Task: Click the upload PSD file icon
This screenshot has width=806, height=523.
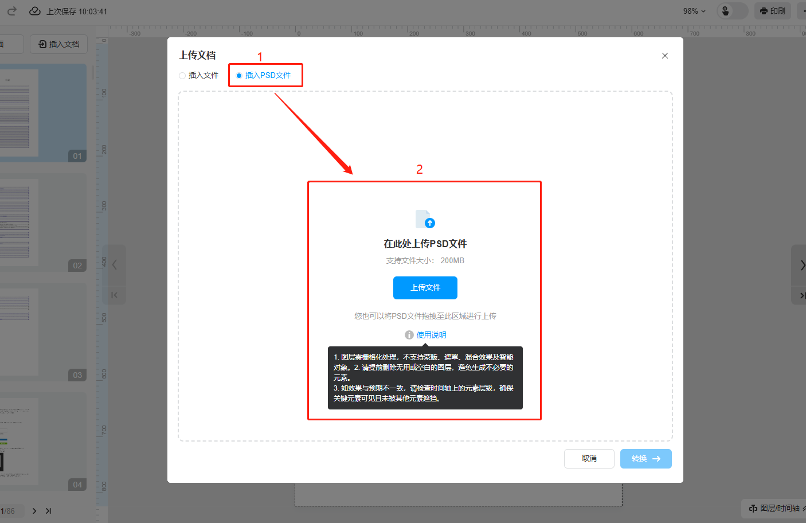Action: click(x=425, y=219)
